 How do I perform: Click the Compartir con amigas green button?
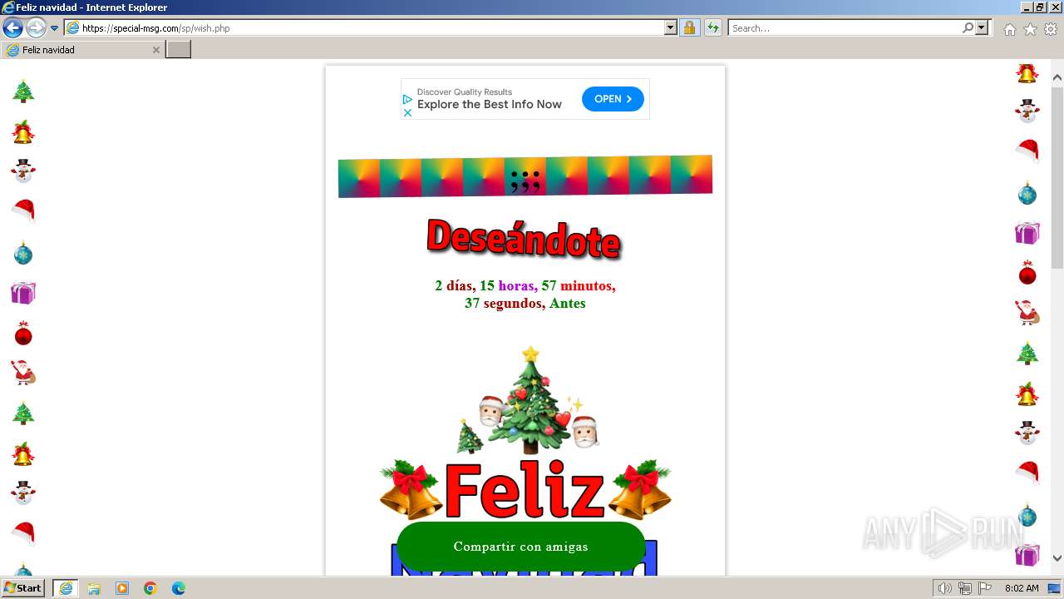(x=521, y=547)
